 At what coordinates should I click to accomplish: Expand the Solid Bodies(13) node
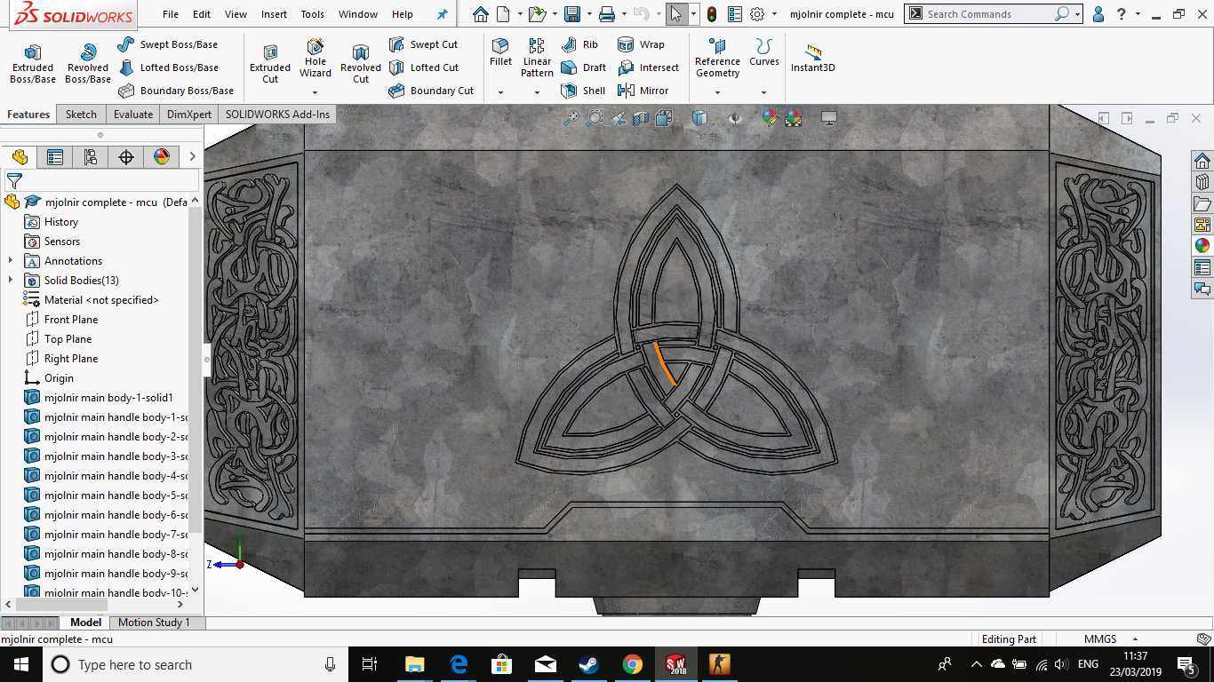pyautogui.click(x=11, y=281)
